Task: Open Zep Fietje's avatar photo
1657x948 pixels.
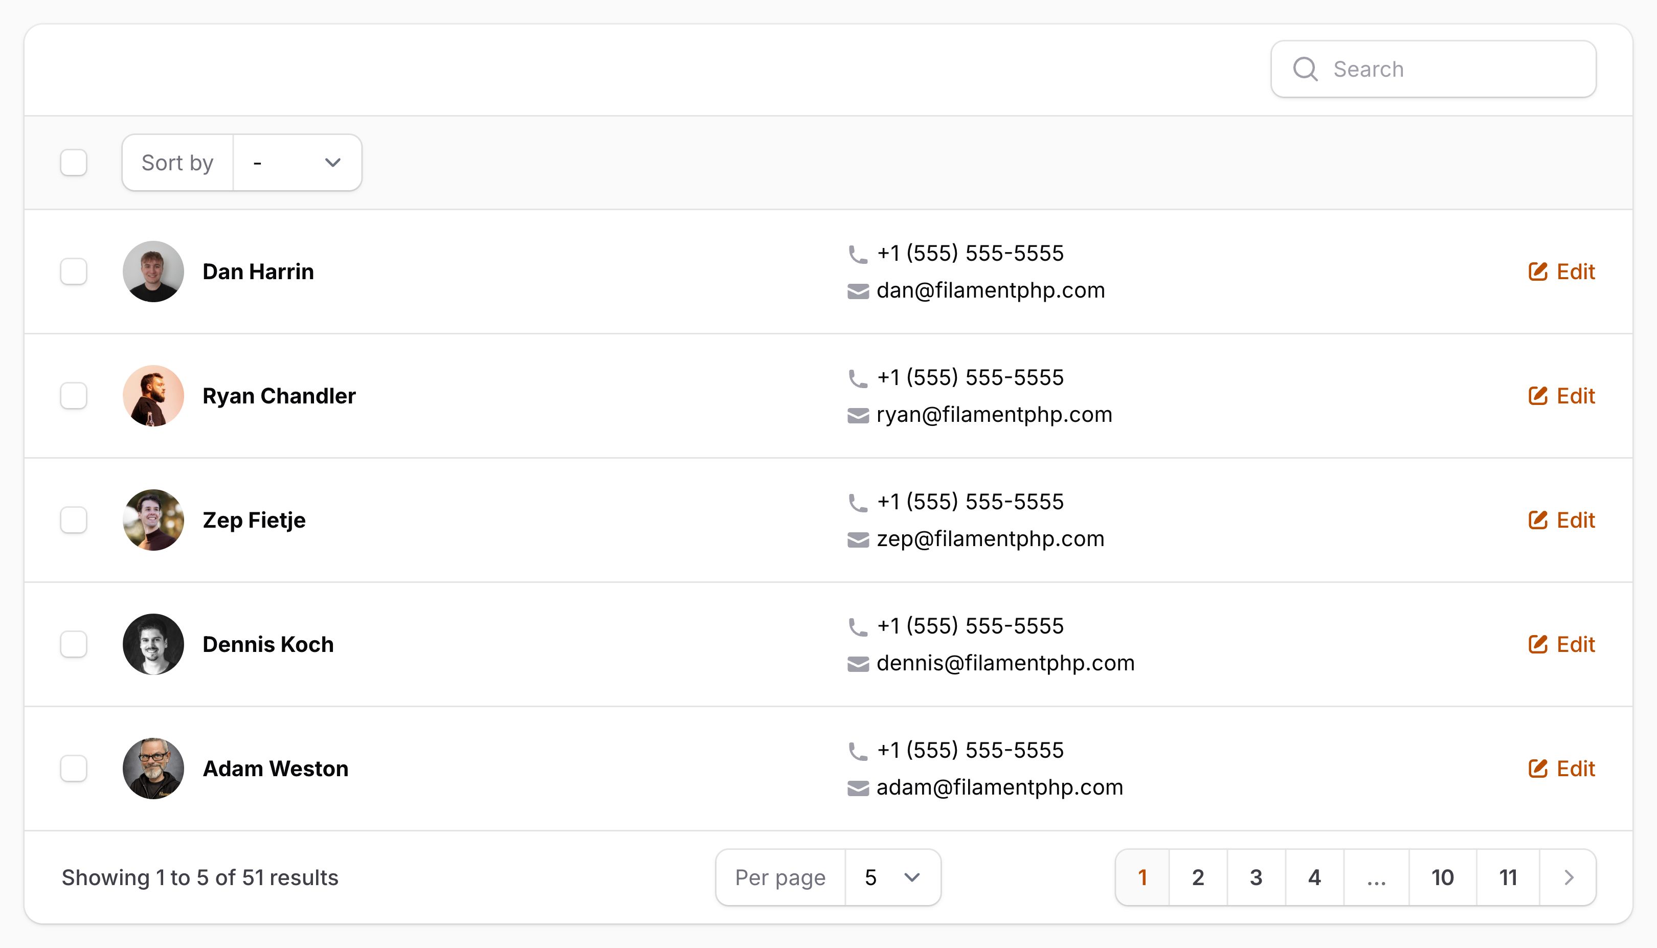Action: tap(153, 520)
